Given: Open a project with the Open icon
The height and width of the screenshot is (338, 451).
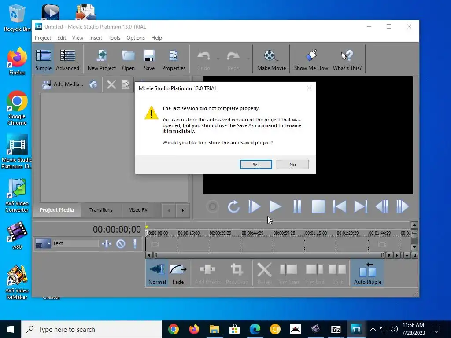Looking at the screenshot, I should (x=128, y=60).
